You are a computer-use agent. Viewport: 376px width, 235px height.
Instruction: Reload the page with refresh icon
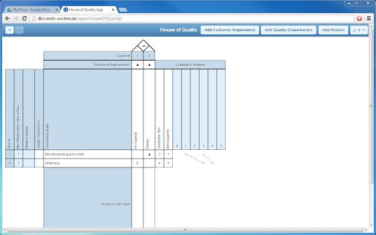coord(24,18)
